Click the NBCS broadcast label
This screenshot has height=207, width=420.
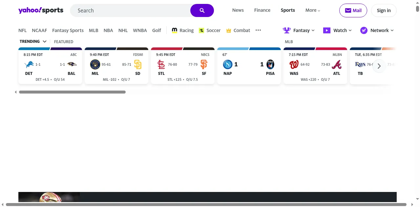pos(205,55)
